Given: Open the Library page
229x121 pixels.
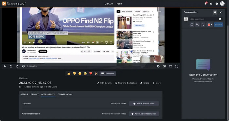Looking at the screenshot, I should point(109,4).
